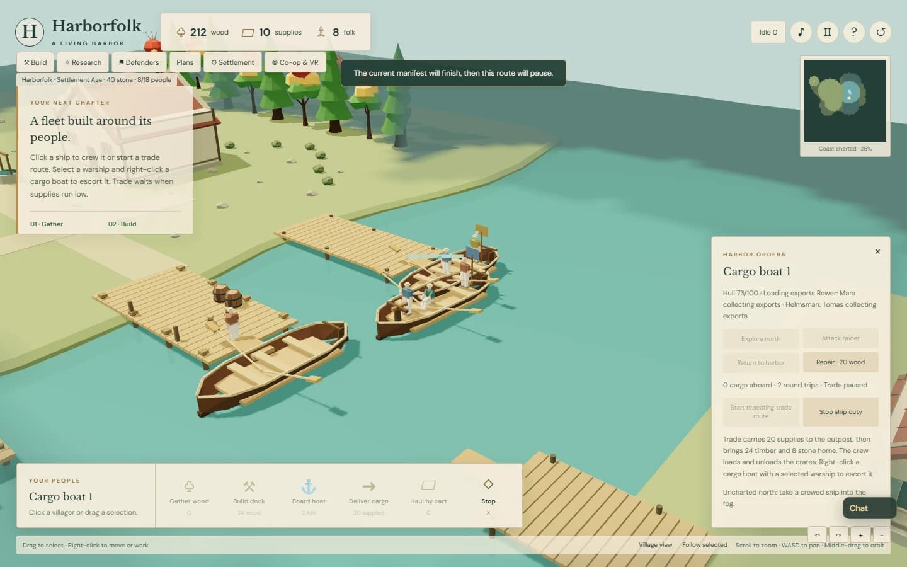This screenshot has width=907, height=567.
Task: Click the 01 · Gather chapter step
Action: click(47, 224)
